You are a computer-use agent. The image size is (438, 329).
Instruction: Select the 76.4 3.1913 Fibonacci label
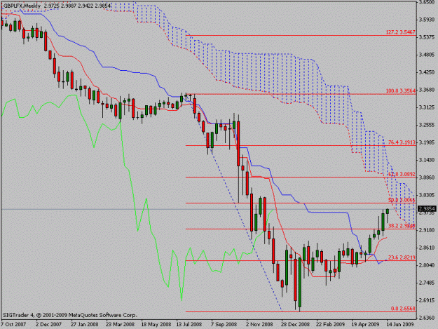[402, 142]
